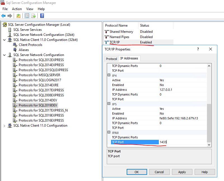Select Protocols for SQL2016EXPRESS
The width and height of the screenshot is (224, 181).
pos(41,120)
